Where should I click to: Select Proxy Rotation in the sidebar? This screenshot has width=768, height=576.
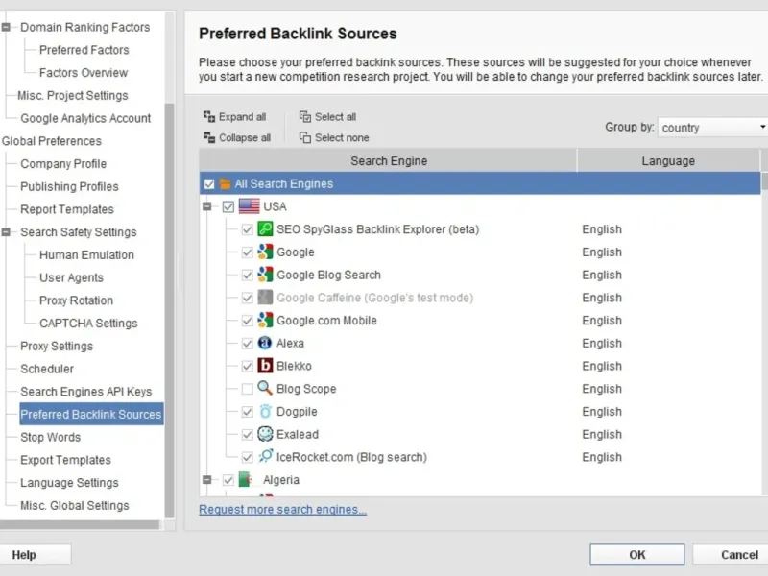pos(76,300)
